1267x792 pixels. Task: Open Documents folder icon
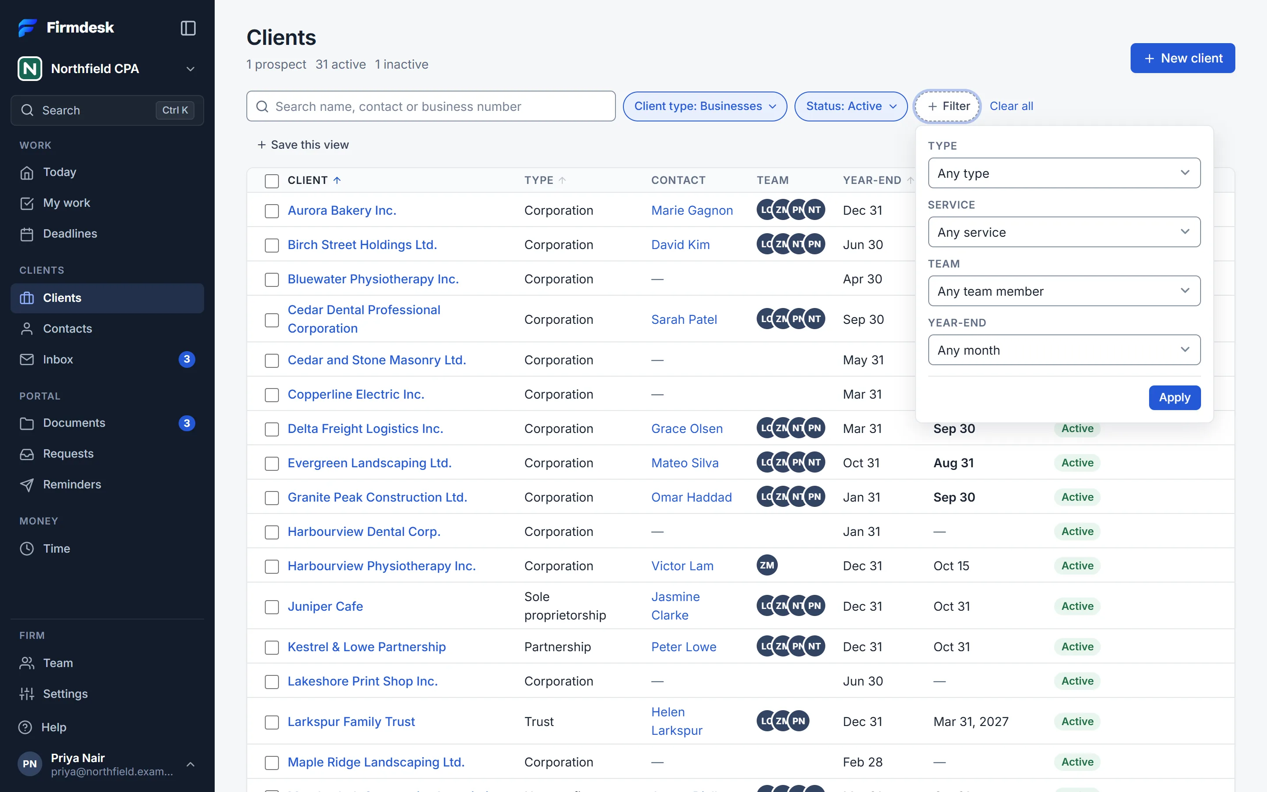click(x=27, y=423)
